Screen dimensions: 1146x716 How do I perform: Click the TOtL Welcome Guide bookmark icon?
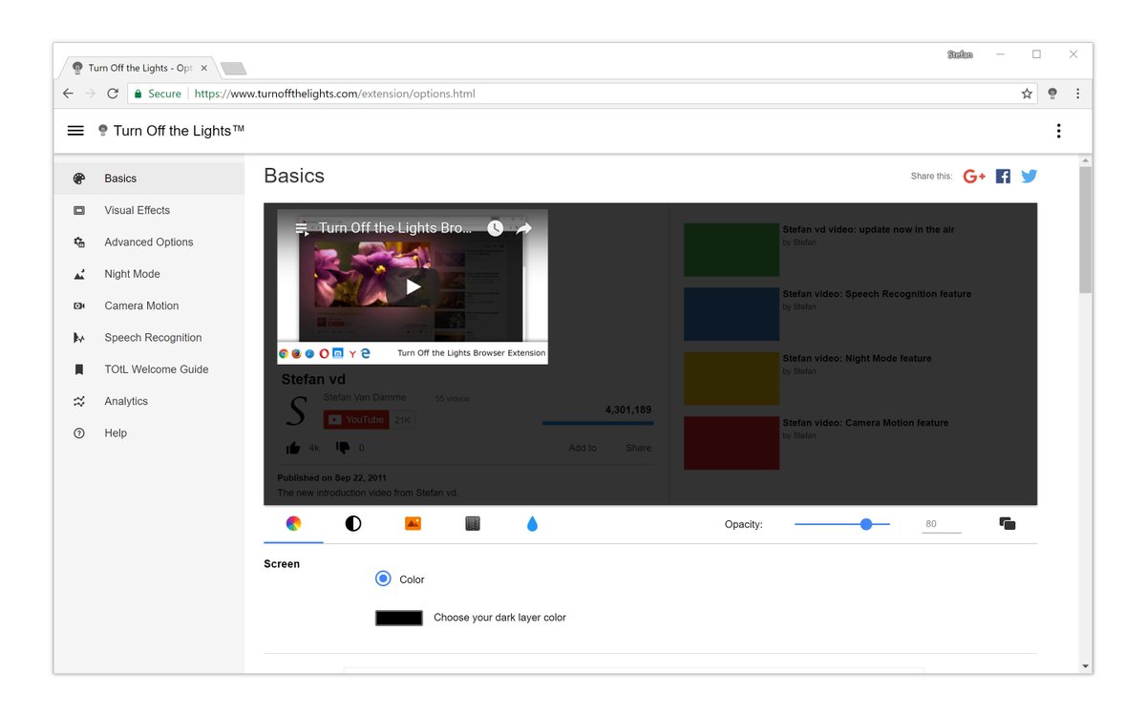[79, 369]
